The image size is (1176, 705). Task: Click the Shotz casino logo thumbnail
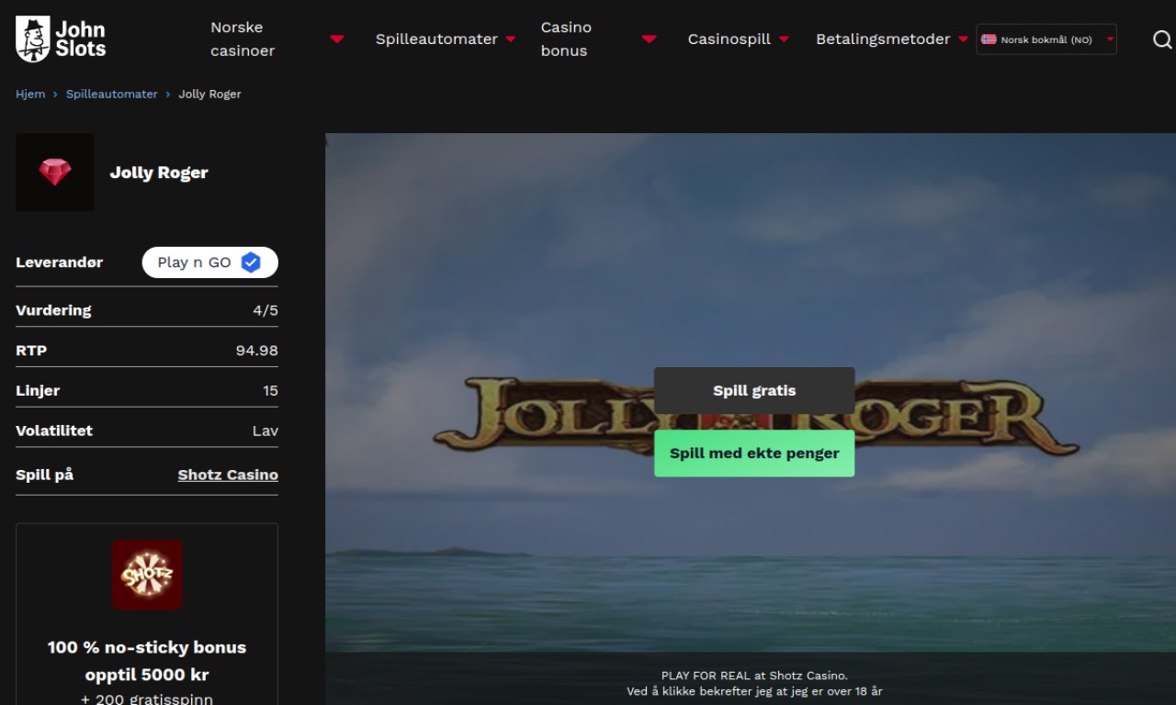point(147,575)
